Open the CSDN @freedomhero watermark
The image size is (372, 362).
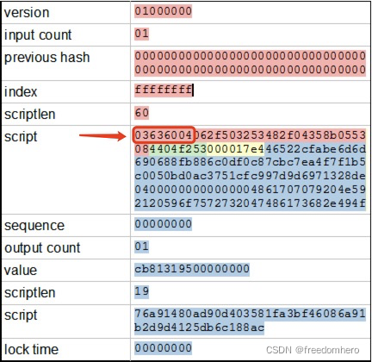pos(313,350)
